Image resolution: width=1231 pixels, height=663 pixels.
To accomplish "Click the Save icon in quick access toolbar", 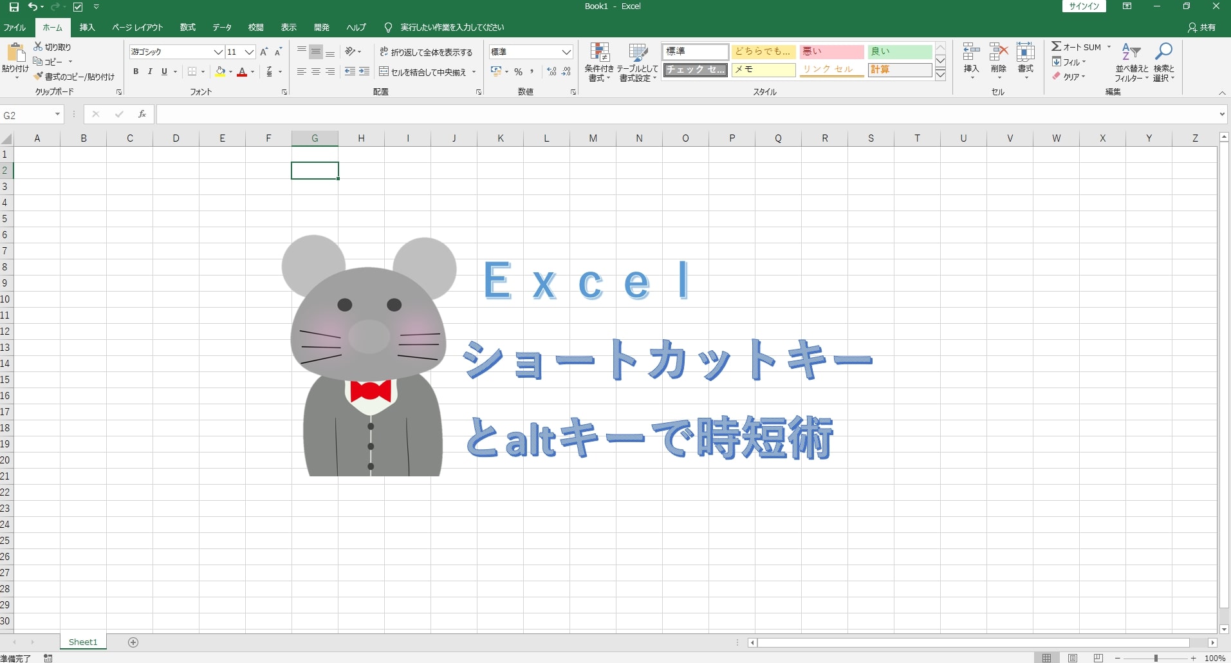I will (14, 7).
